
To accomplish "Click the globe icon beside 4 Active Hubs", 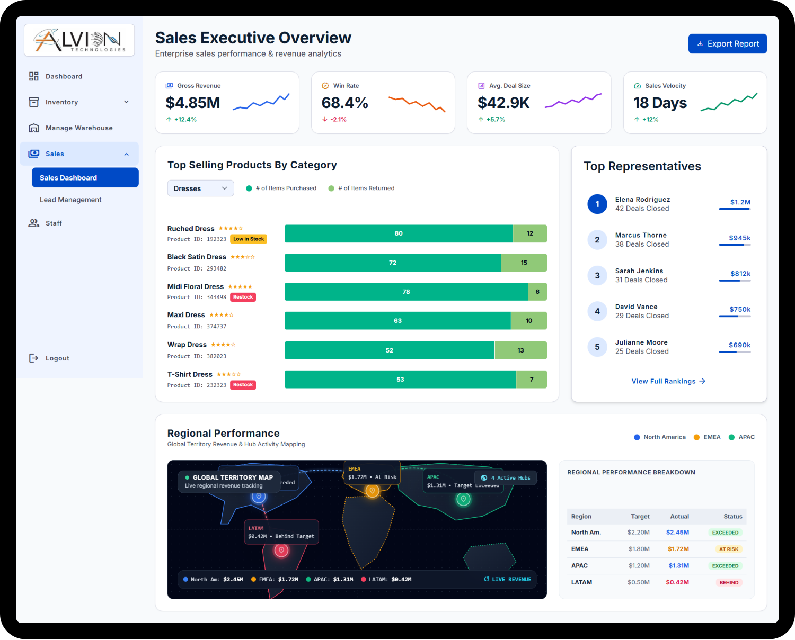I will tap(484, 478).
